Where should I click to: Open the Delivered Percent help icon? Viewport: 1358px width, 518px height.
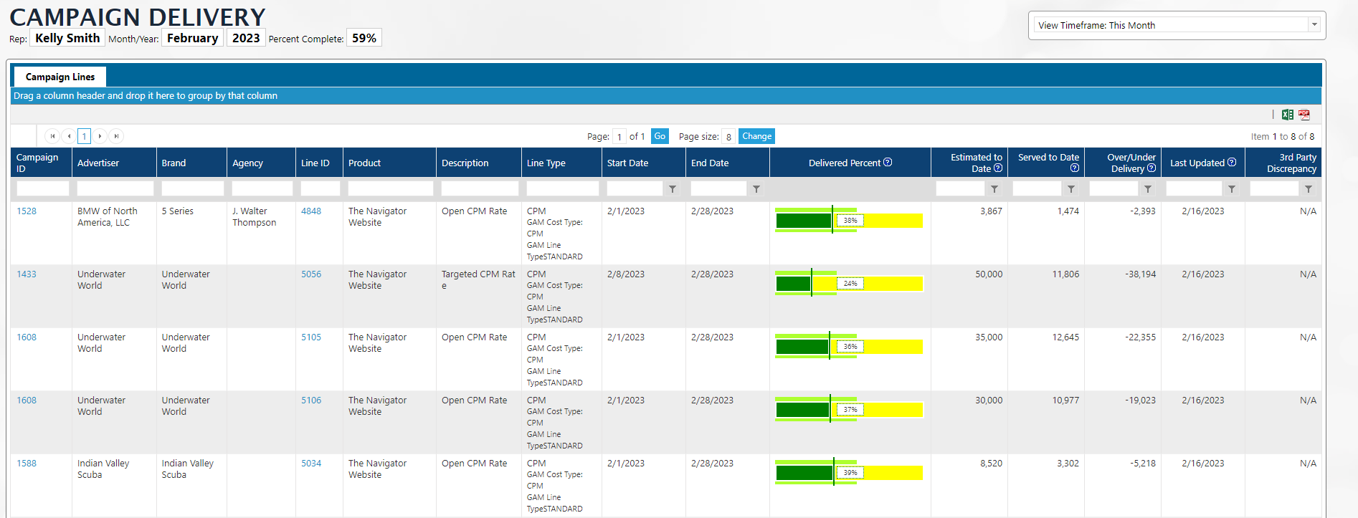point(888,163)
